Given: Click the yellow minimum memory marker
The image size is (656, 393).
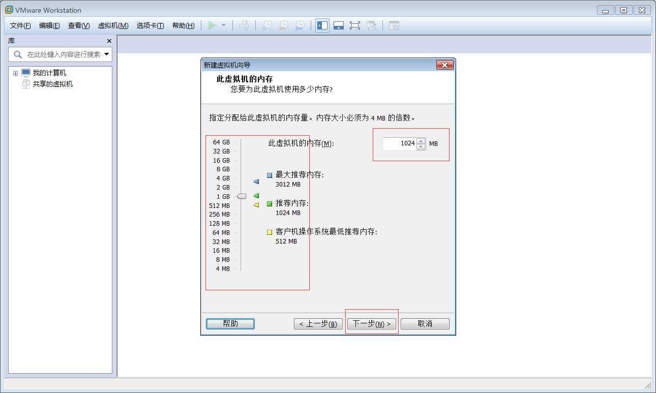Looking at the screenshot, I should [256, 205].
